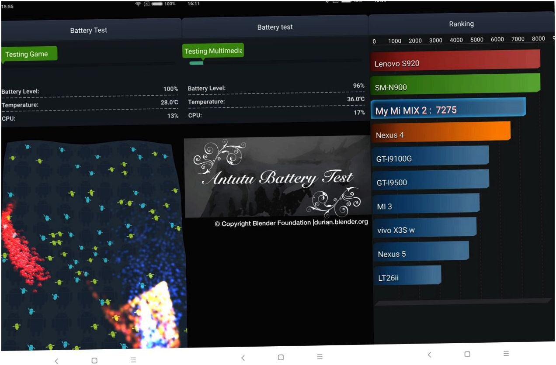This screenshot has height=365, width=556.
Task: Click the Testing Game label
Action: (x=29, y=54)
